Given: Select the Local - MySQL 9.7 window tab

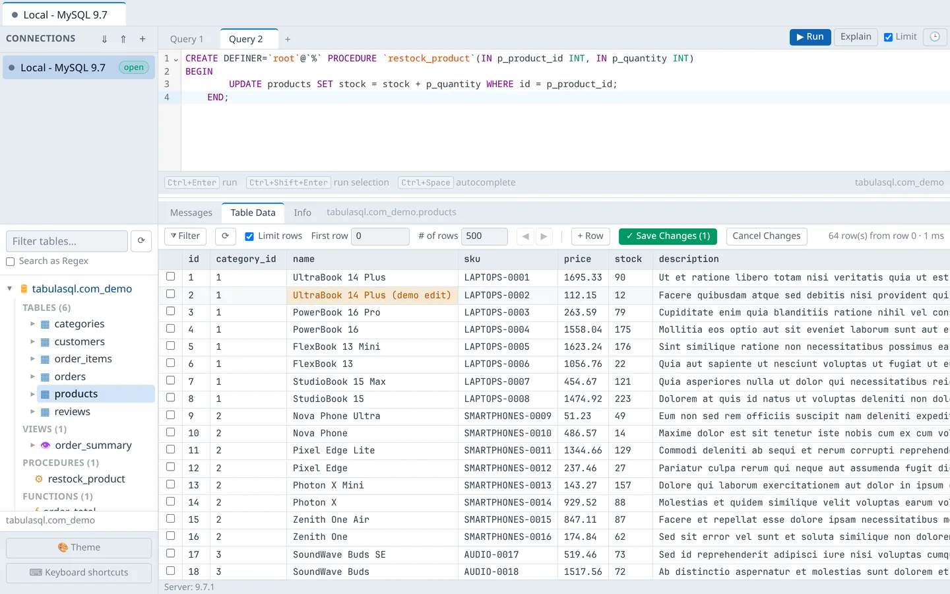Looking at the screenshot, I should pos(64,15).
